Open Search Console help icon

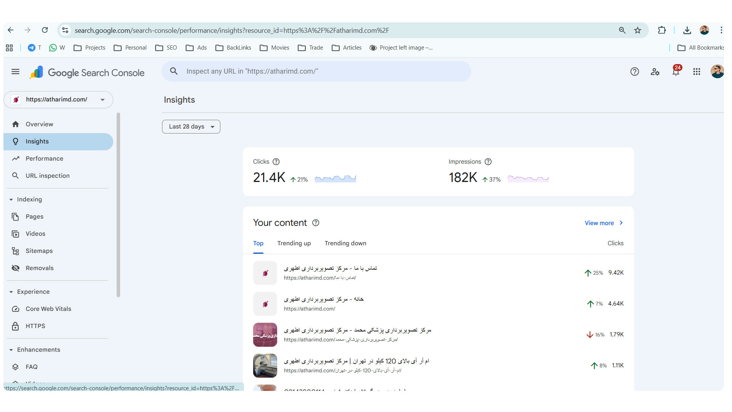click(x=634, y=72)
